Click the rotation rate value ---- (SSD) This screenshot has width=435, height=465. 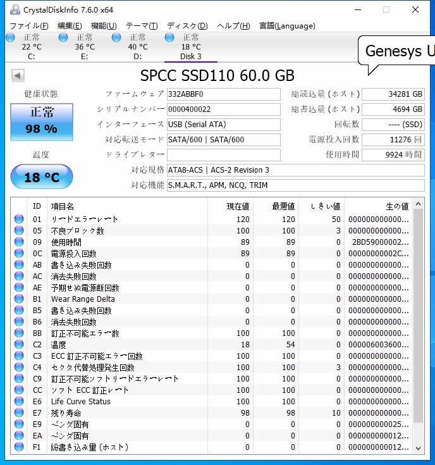point(393,124)
